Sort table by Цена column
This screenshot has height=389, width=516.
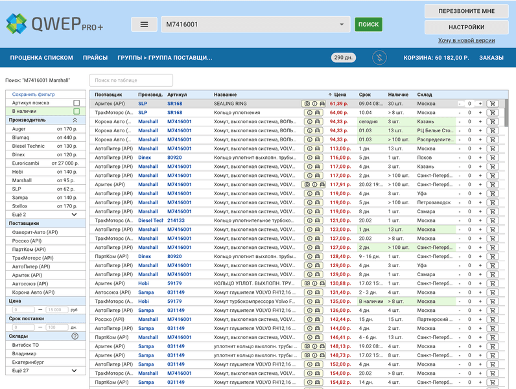point(340,95)
